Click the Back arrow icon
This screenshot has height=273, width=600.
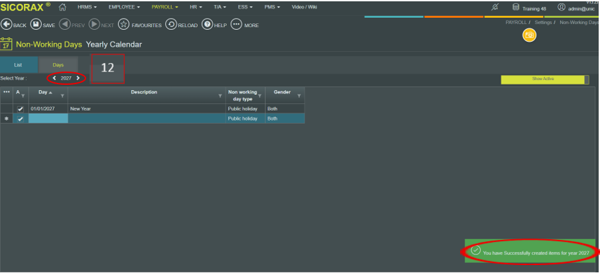7,25
